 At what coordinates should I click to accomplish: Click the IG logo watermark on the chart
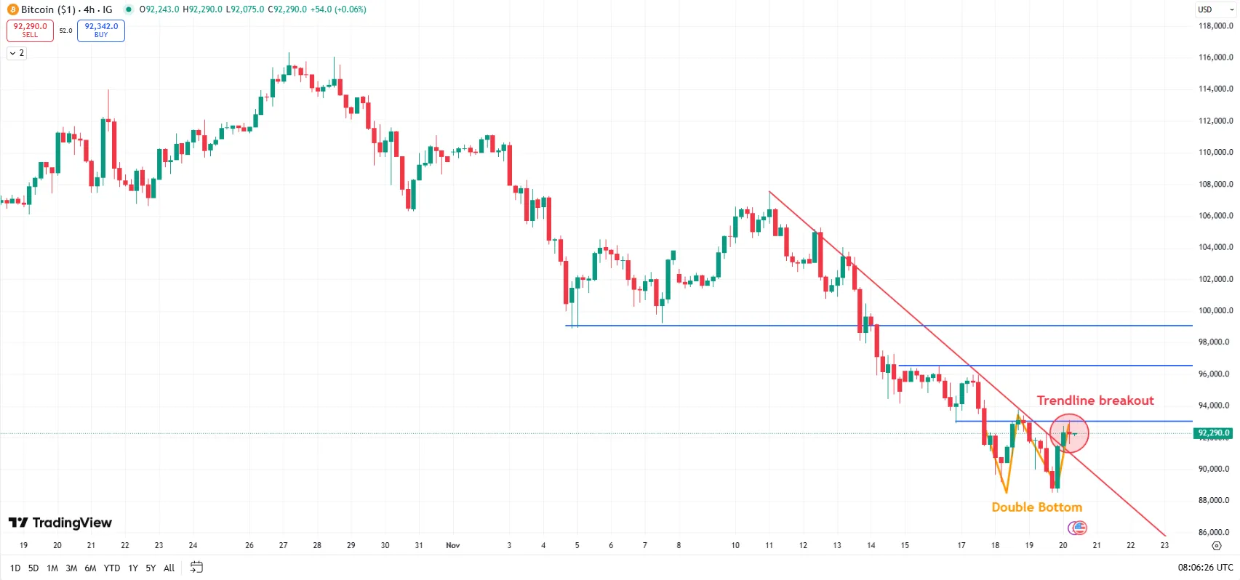click(x=1076, y=528)
